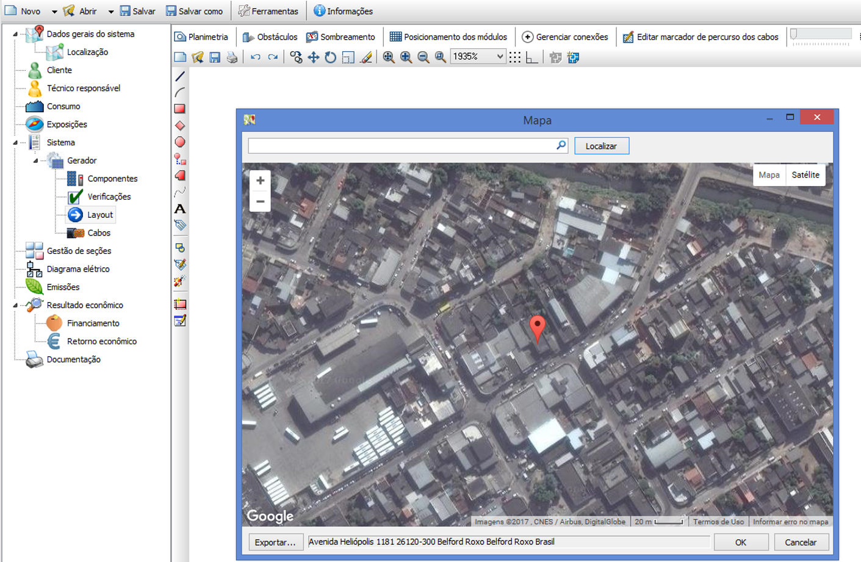Click the print icon in toolbar
Screen dimensions: 861x562
point(232,57)
